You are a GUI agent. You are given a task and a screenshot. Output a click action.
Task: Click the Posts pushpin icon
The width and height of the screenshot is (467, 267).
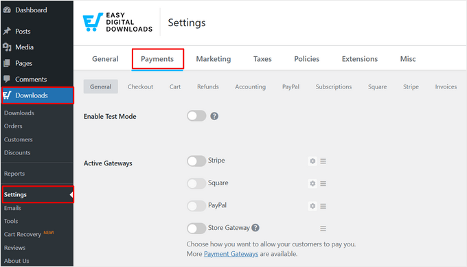[7, 31]
